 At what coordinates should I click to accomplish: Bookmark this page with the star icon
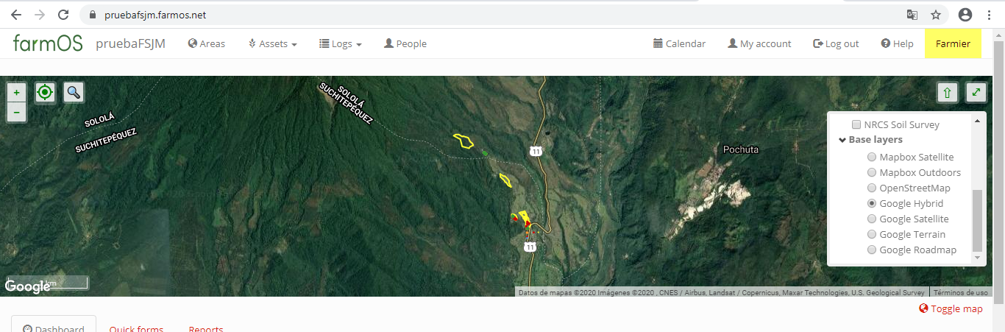(936, 15)
